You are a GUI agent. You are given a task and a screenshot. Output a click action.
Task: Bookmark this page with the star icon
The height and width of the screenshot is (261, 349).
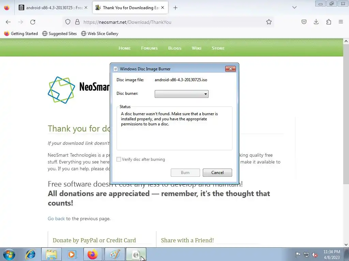269,22
